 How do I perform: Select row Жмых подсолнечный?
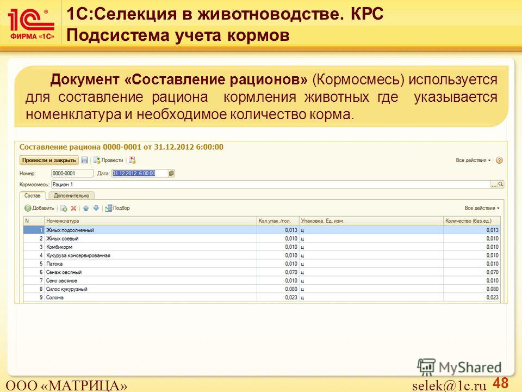[x=262, y=230]
